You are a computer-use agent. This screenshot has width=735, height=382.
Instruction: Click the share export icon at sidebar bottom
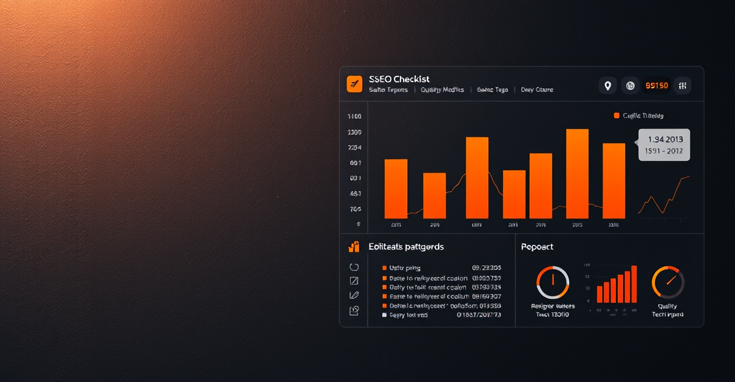[x=353, y=310]
